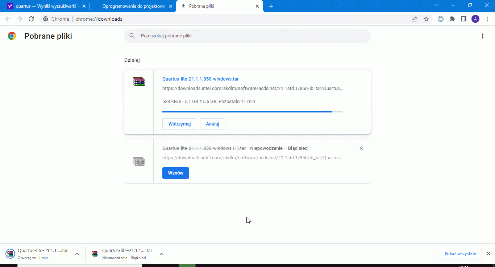Open the Extensions puzzle icon
Viewport: 495px width, 267px height.
(x=452, y=19)
